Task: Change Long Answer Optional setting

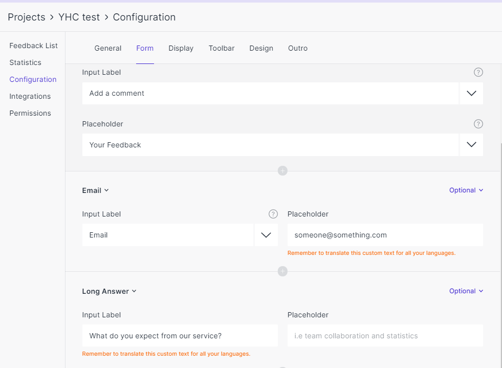Action: pos(466,291)
